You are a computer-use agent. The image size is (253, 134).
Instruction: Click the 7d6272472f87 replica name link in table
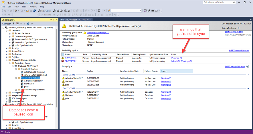[70, 61]
